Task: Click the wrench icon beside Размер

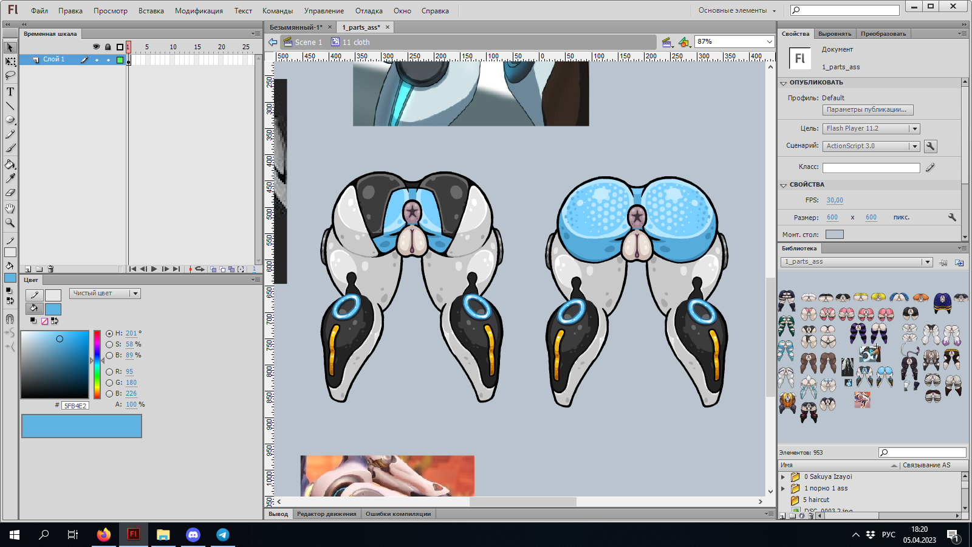Action: [952, 217]
